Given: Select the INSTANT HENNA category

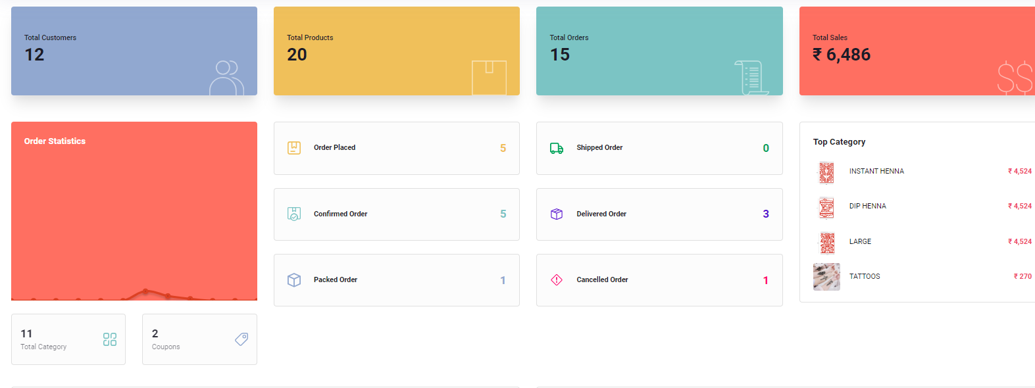Looking at the screenshot, I should [x=876, y=171].
